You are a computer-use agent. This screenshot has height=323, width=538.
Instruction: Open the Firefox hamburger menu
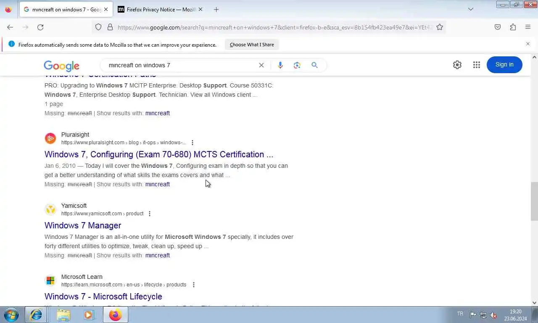pos(528,27)
